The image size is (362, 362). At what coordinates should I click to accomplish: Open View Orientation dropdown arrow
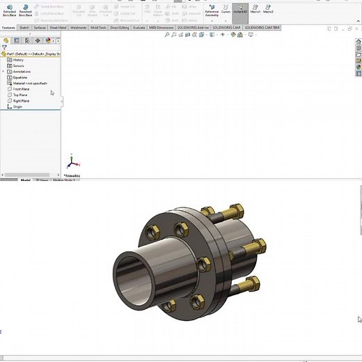click(x=206, y=35)
